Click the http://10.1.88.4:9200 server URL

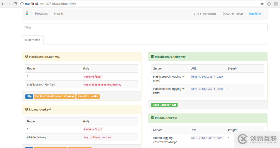tap(207, 77)
